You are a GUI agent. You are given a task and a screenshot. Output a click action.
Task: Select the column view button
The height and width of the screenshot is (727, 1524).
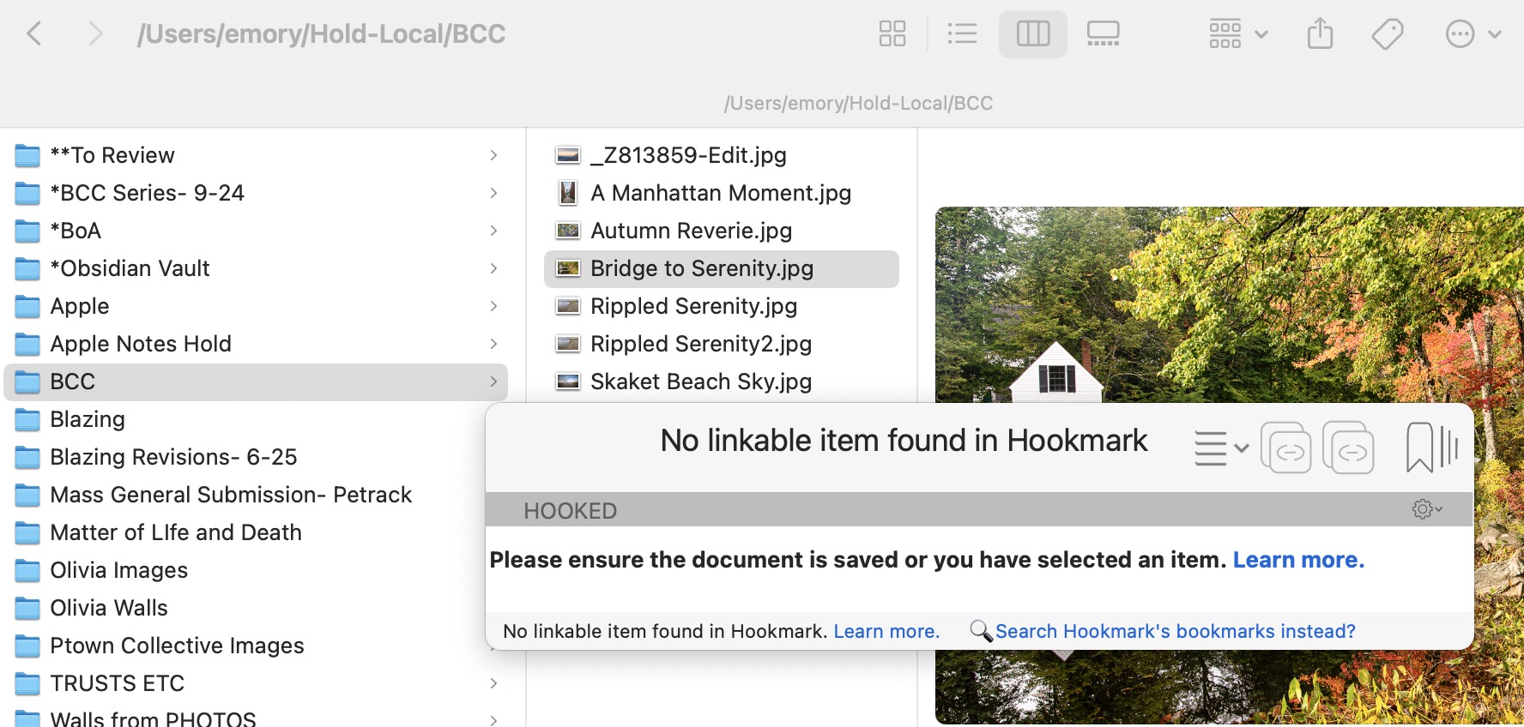click(1033, 34)
